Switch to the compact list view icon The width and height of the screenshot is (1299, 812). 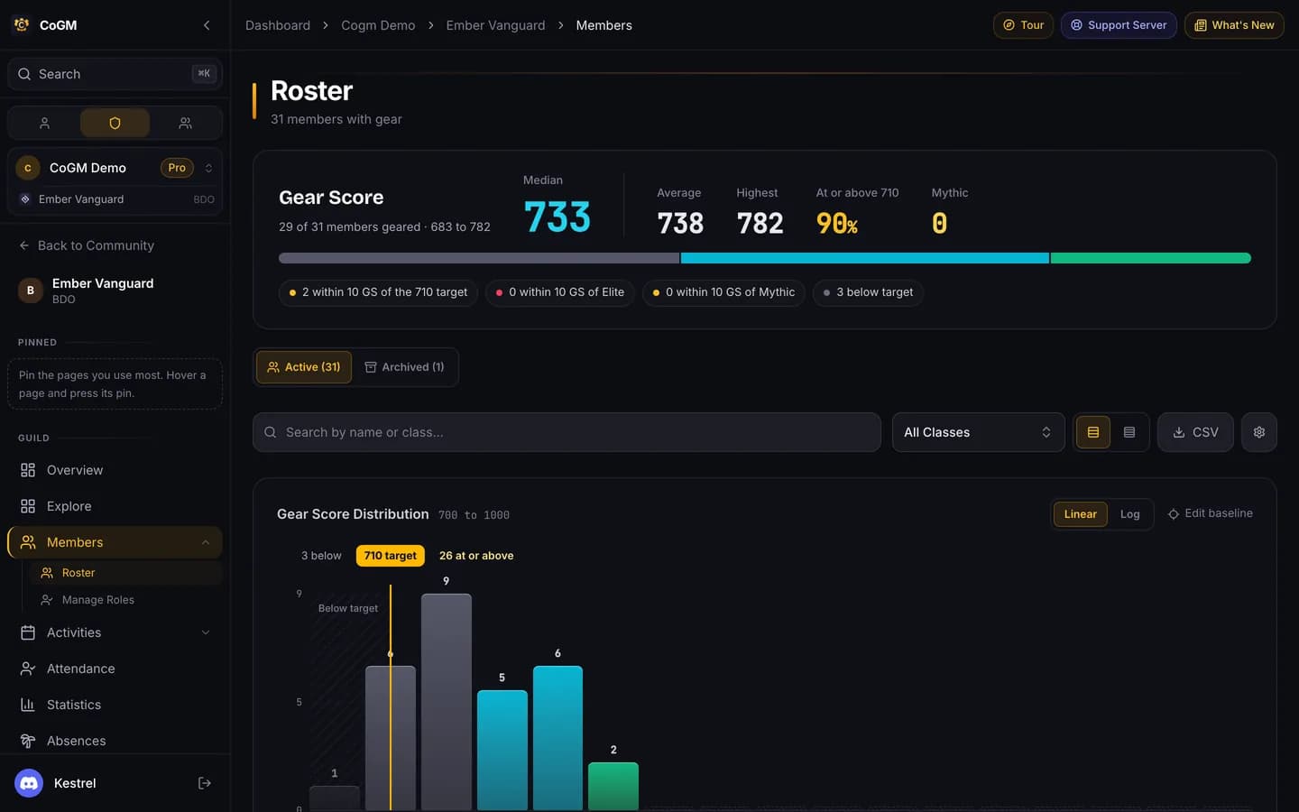click(1129, 432)
